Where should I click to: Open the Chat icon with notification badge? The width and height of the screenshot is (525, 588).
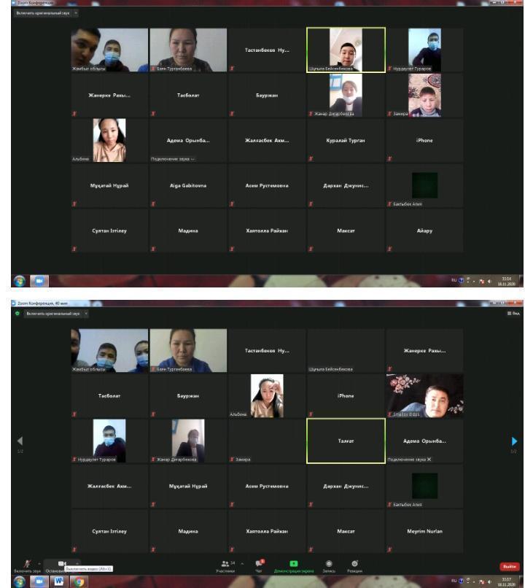pyautogui.click(x=259, y=563)
